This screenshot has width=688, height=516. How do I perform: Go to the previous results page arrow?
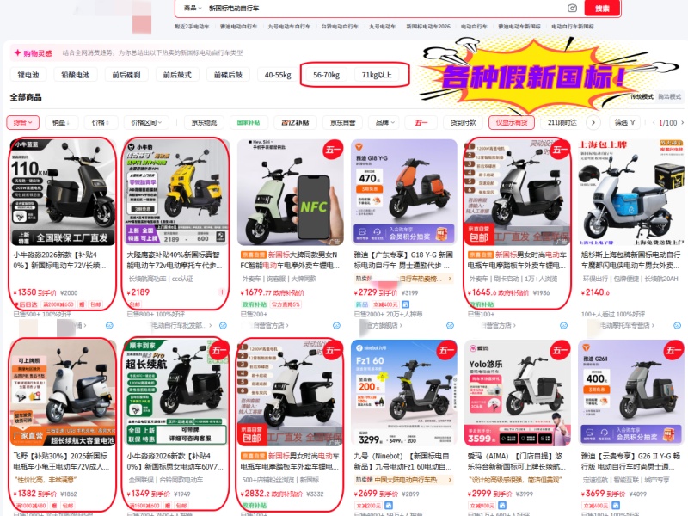tap(654, 123)
